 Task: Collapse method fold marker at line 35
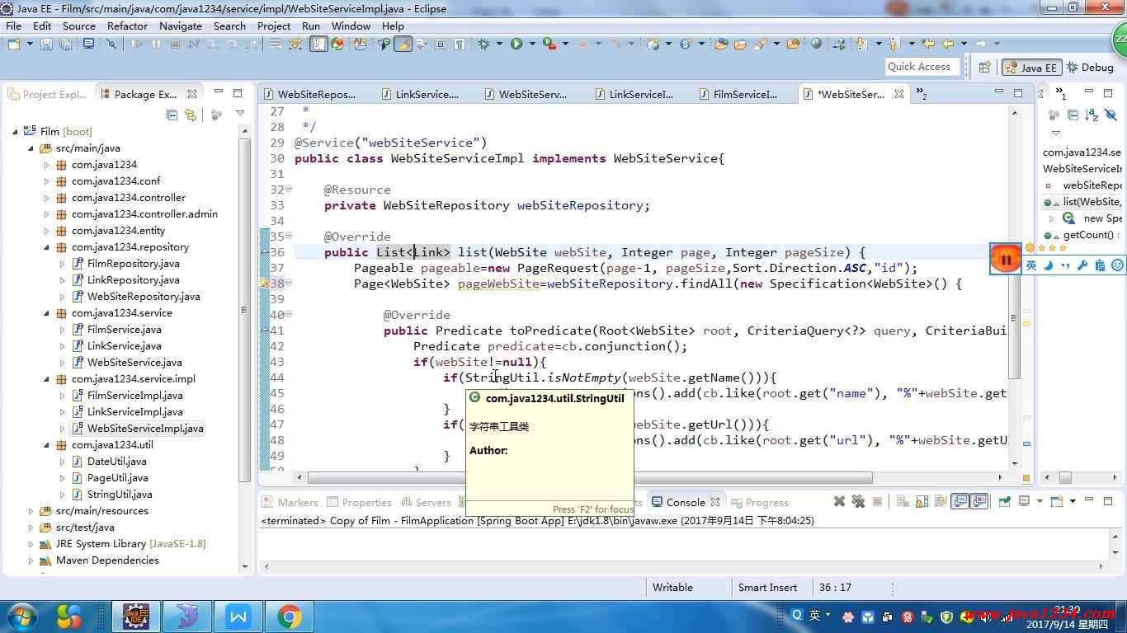[288, 237]
